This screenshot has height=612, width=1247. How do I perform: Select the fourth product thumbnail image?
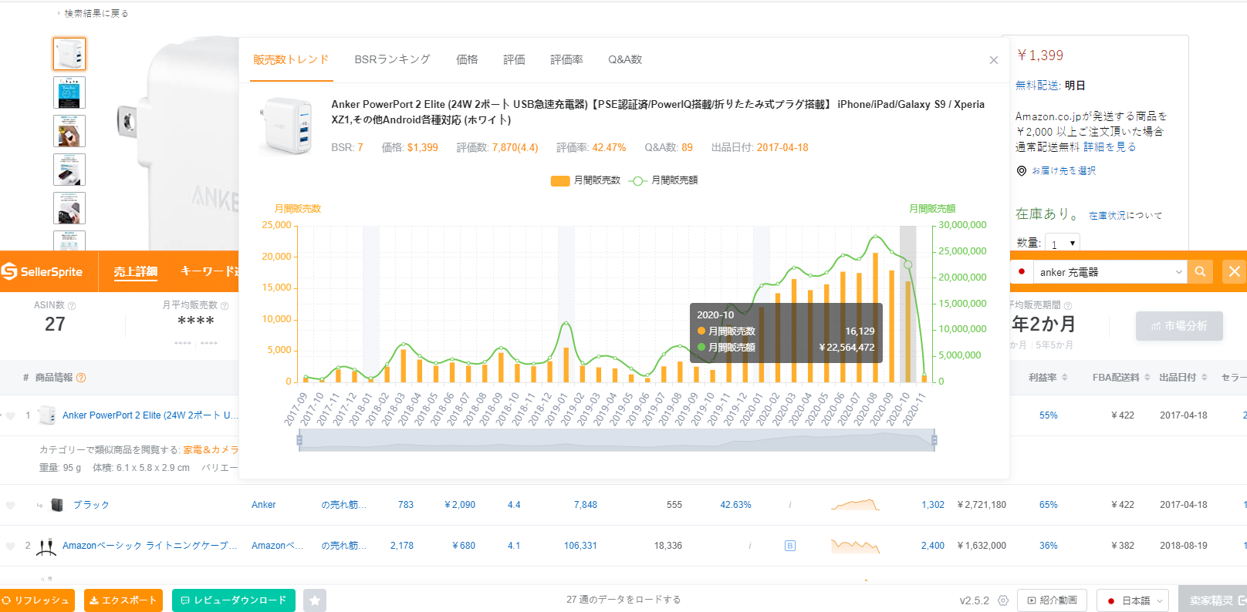click(69, 170)
